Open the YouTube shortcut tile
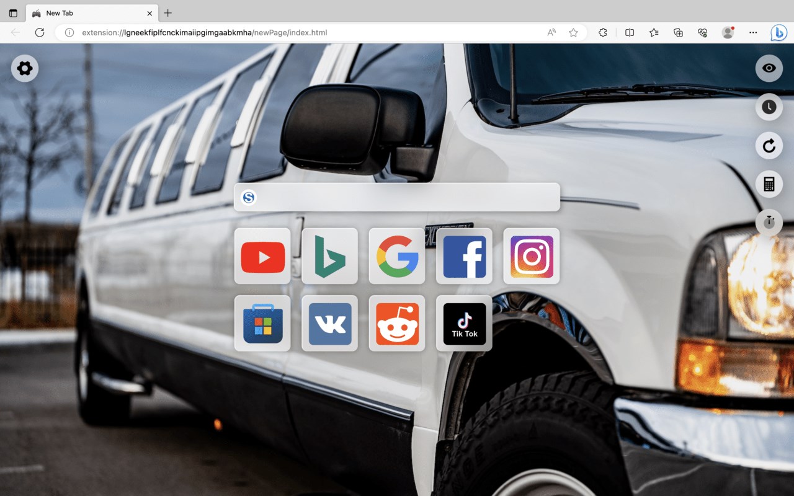Viewport: 794px width, 496px height. point(262,256)
